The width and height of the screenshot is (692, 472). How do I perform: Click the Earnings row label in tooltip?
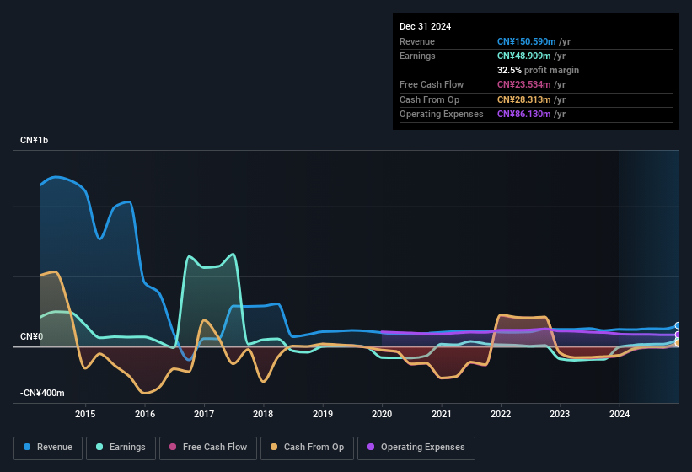[417, 56]
